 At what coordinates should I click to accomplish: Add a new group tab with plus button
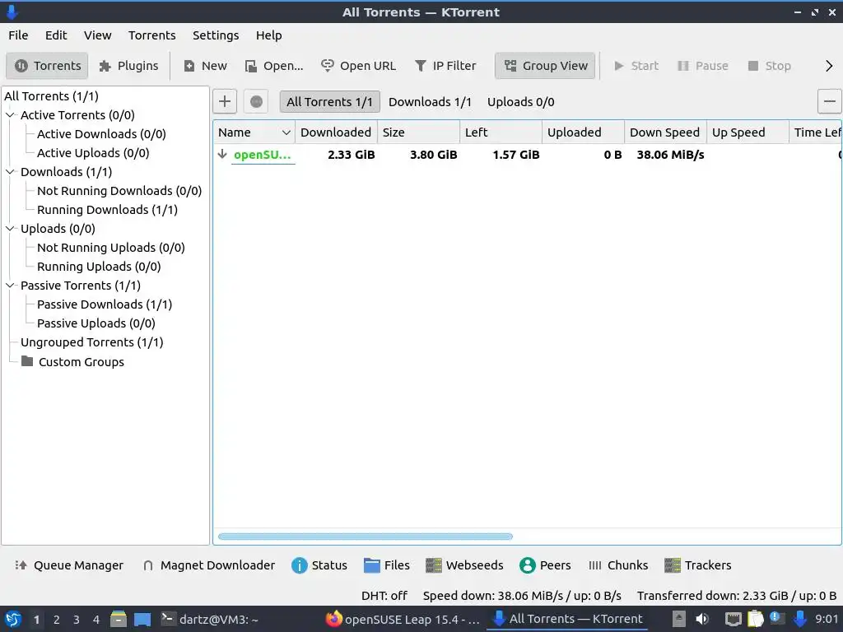225,101
